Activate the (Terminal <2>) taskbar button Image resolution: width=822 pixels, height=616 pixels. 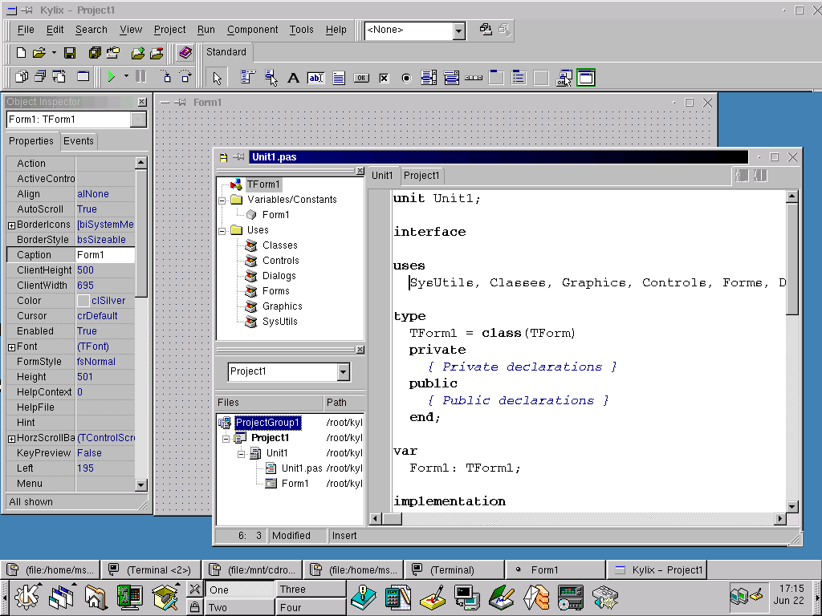152,570
